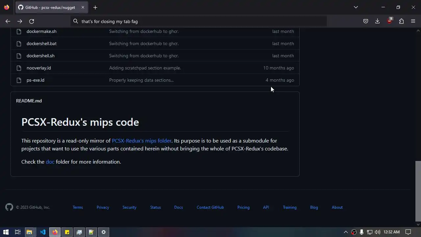421x237 pixels.
Task: Open the Downloads toolbar icon
Action: click(x=378, y=21)
